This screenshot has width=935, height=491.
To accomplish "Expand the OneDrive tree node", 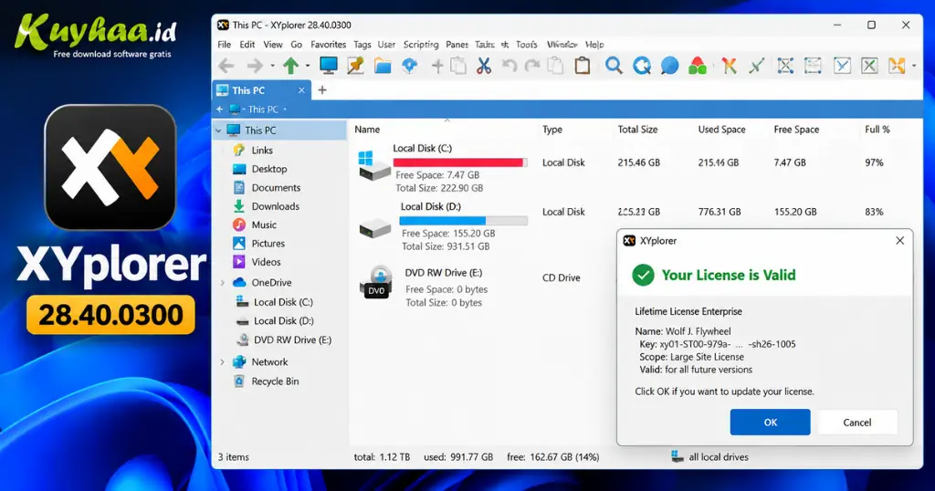I will point(223,282).
